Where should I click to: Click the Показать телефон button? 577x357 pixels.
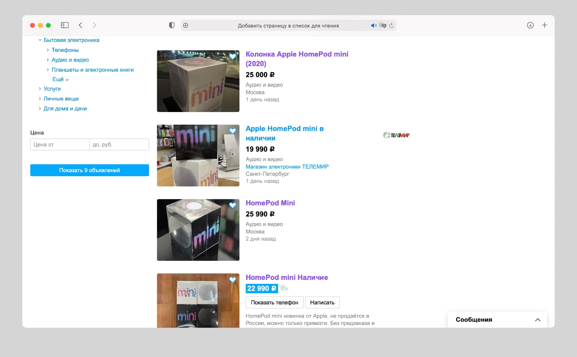point(274,303)
